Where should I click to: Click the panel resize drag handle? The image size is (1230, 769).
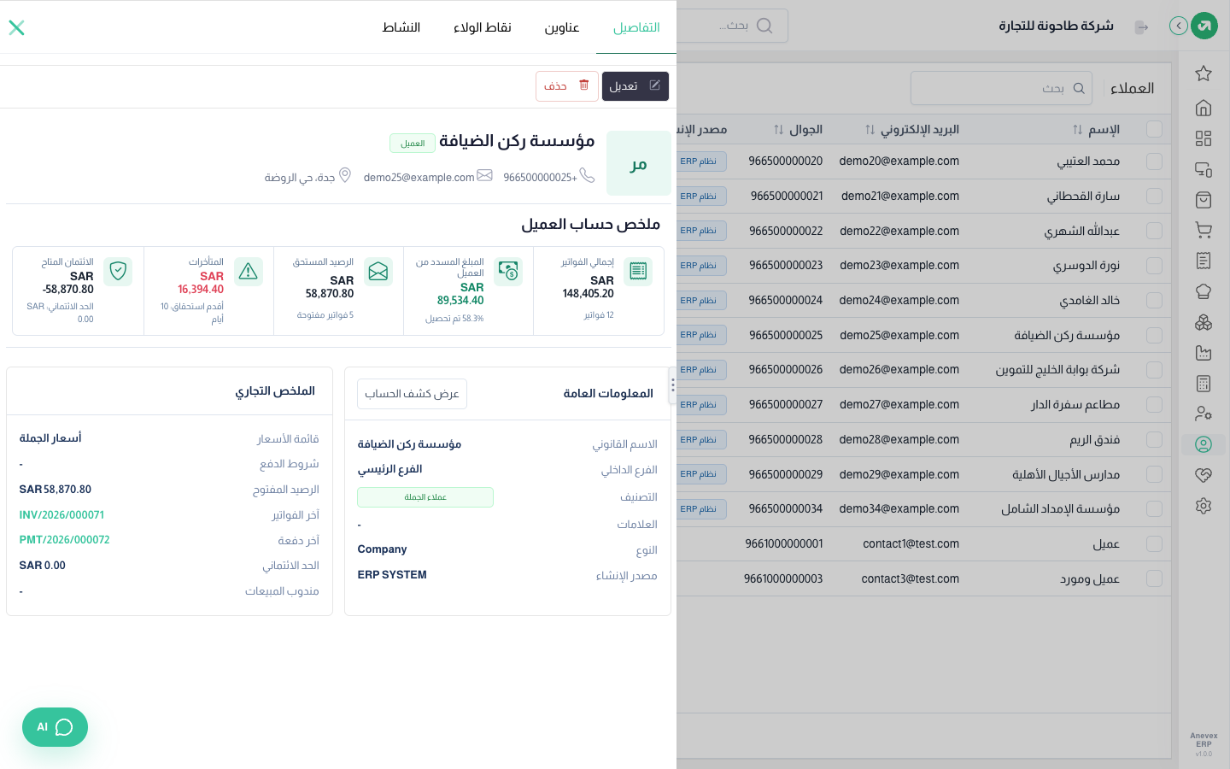(x=673, y=385)
